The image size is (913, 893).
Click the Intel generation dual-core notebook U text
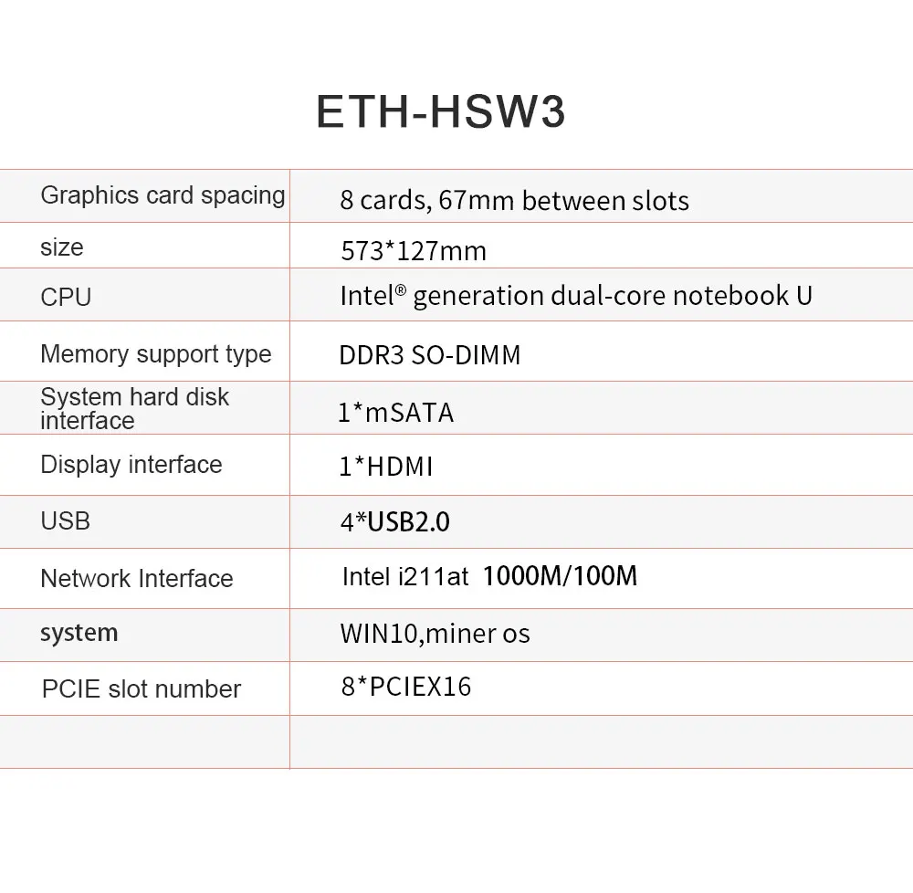(576, 297)
